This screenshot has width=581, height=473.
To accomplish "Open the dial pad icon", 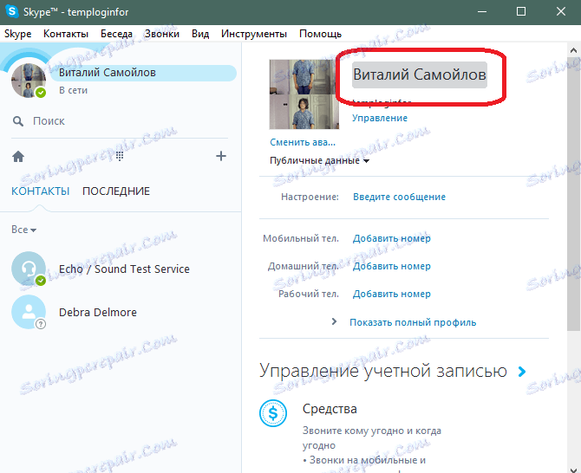I will coord(120,156).
